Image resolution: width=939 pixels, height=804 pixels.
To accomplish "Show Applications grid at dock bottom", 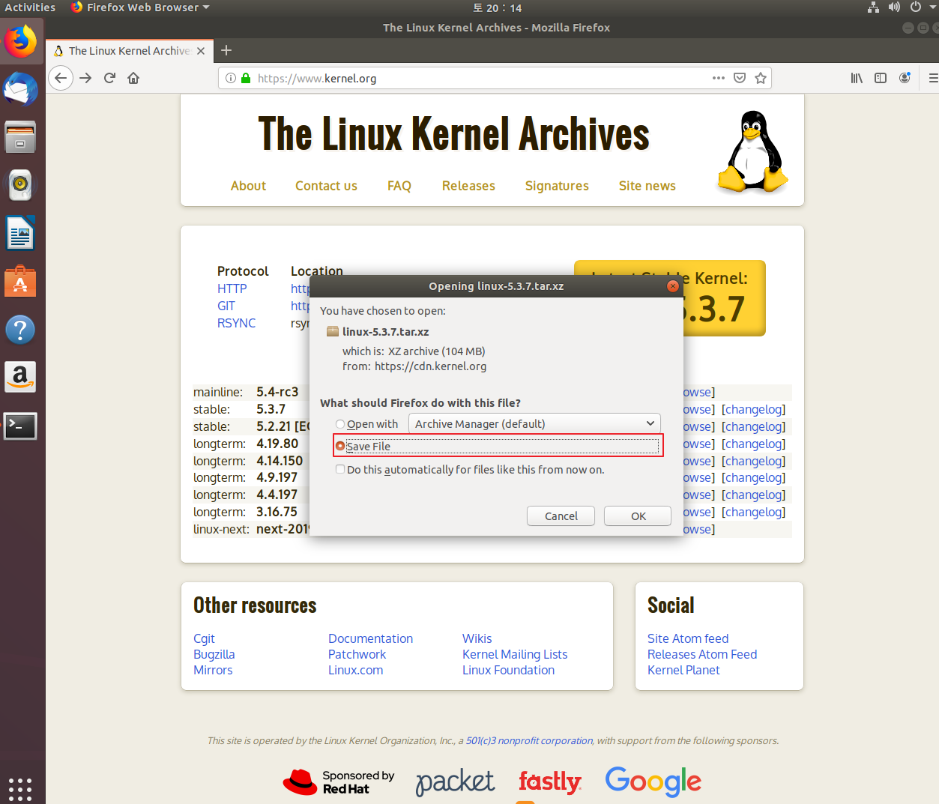I will click(20, 788).
